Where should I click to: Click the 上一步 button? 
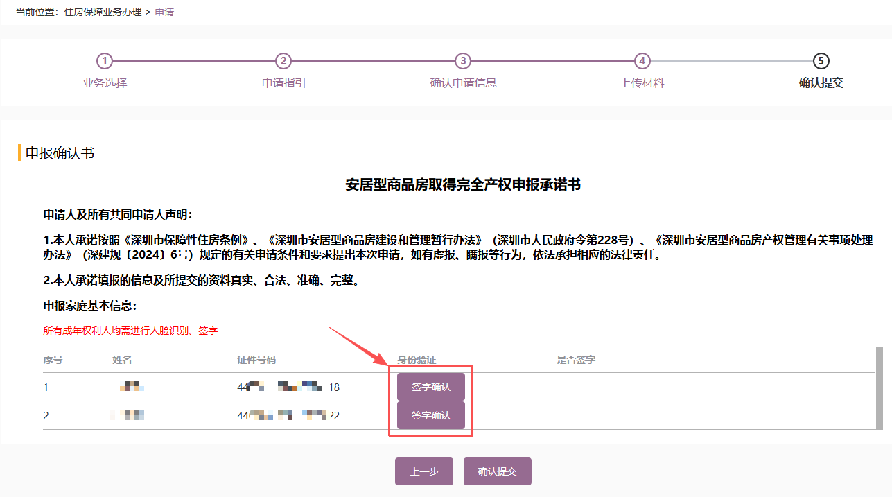point(423,471)
